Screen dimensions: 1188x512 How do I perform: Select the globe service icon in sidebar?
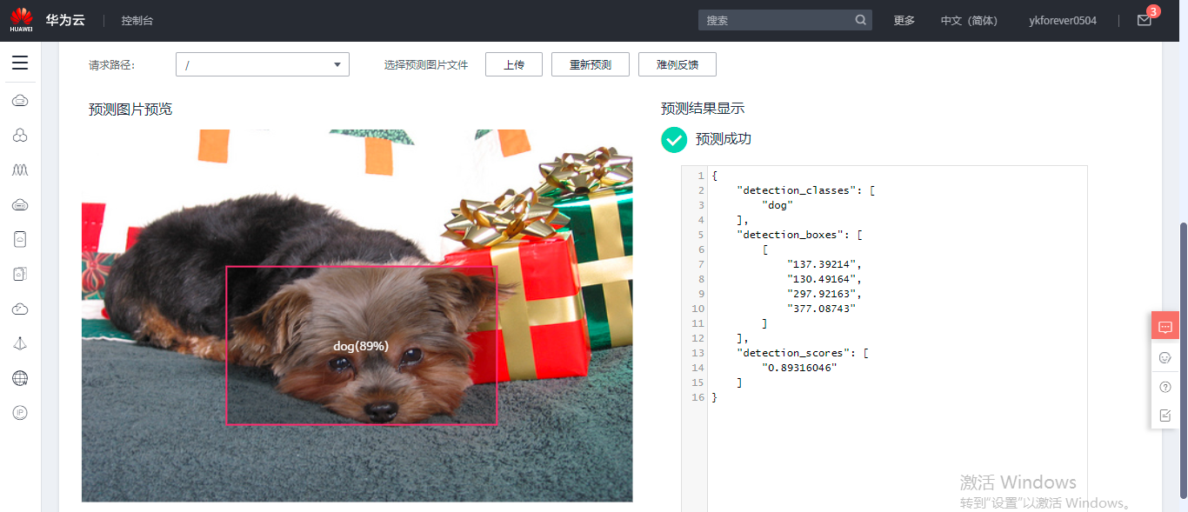(x=19, y=377)
